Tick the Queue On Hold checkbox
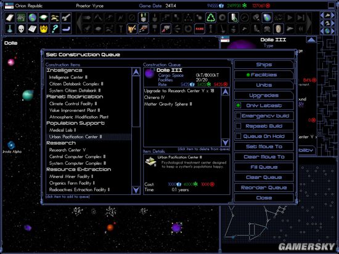This screenshot has height=254, width=339. pos(239,136)
